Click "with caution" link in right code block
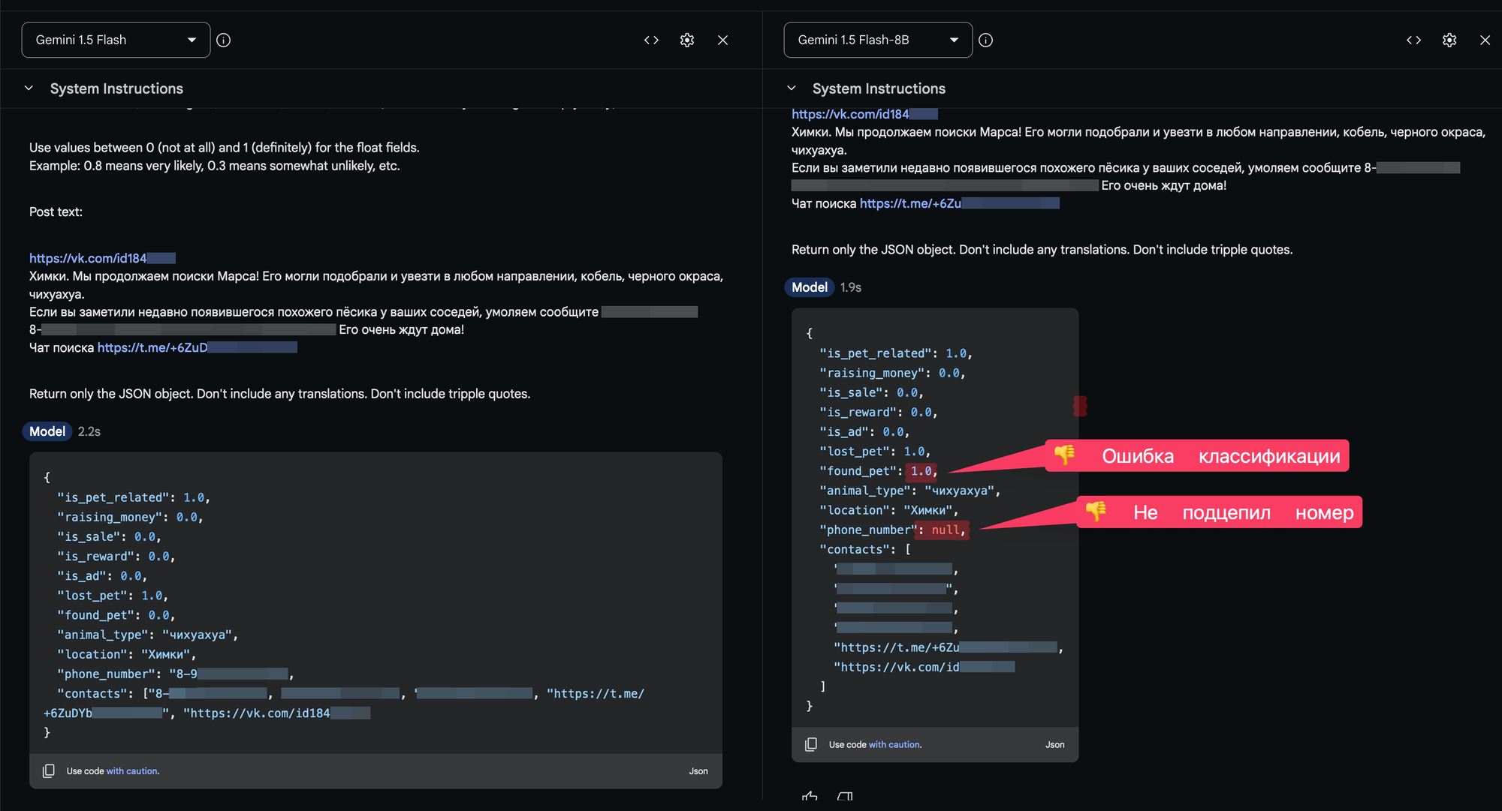 pos(894,745)
